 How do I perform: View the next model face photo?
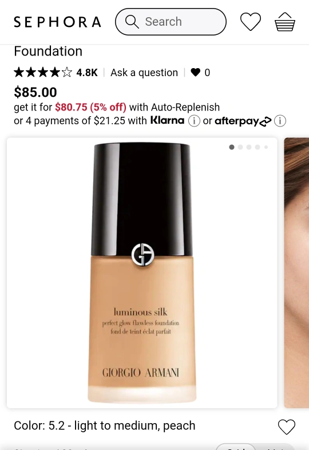tap(296, 273)
